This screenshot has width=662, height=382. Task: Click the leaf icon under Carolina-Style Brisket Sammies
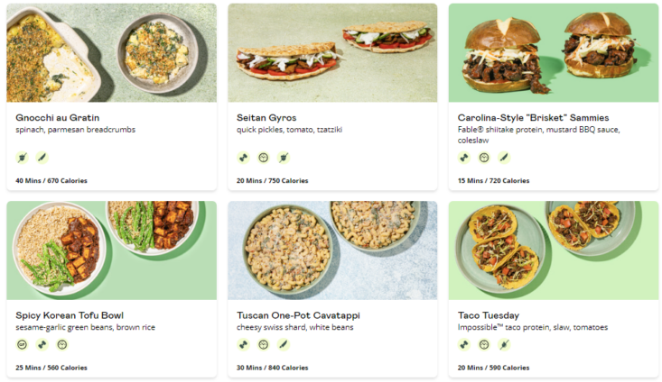[504, 158]
